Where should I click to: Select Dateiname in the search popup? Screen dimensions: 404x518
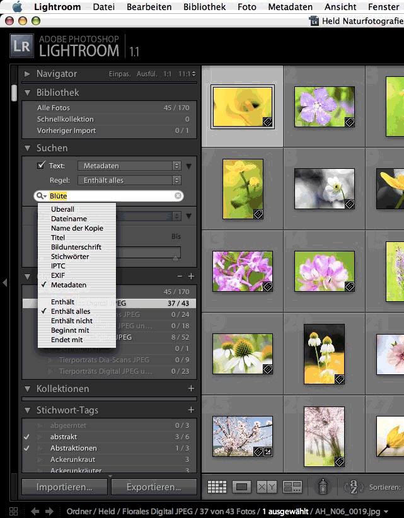click(69, 219)
